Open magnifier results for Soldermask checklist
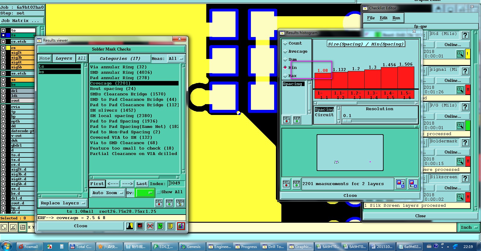Viewport: 481px width, 251px height. coord(460,161)
